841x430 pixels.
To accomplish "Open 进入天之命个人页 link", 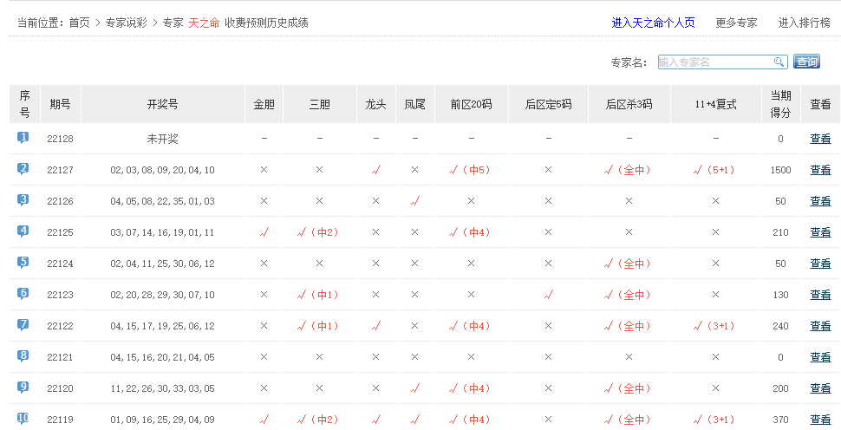I will point(653,23).
